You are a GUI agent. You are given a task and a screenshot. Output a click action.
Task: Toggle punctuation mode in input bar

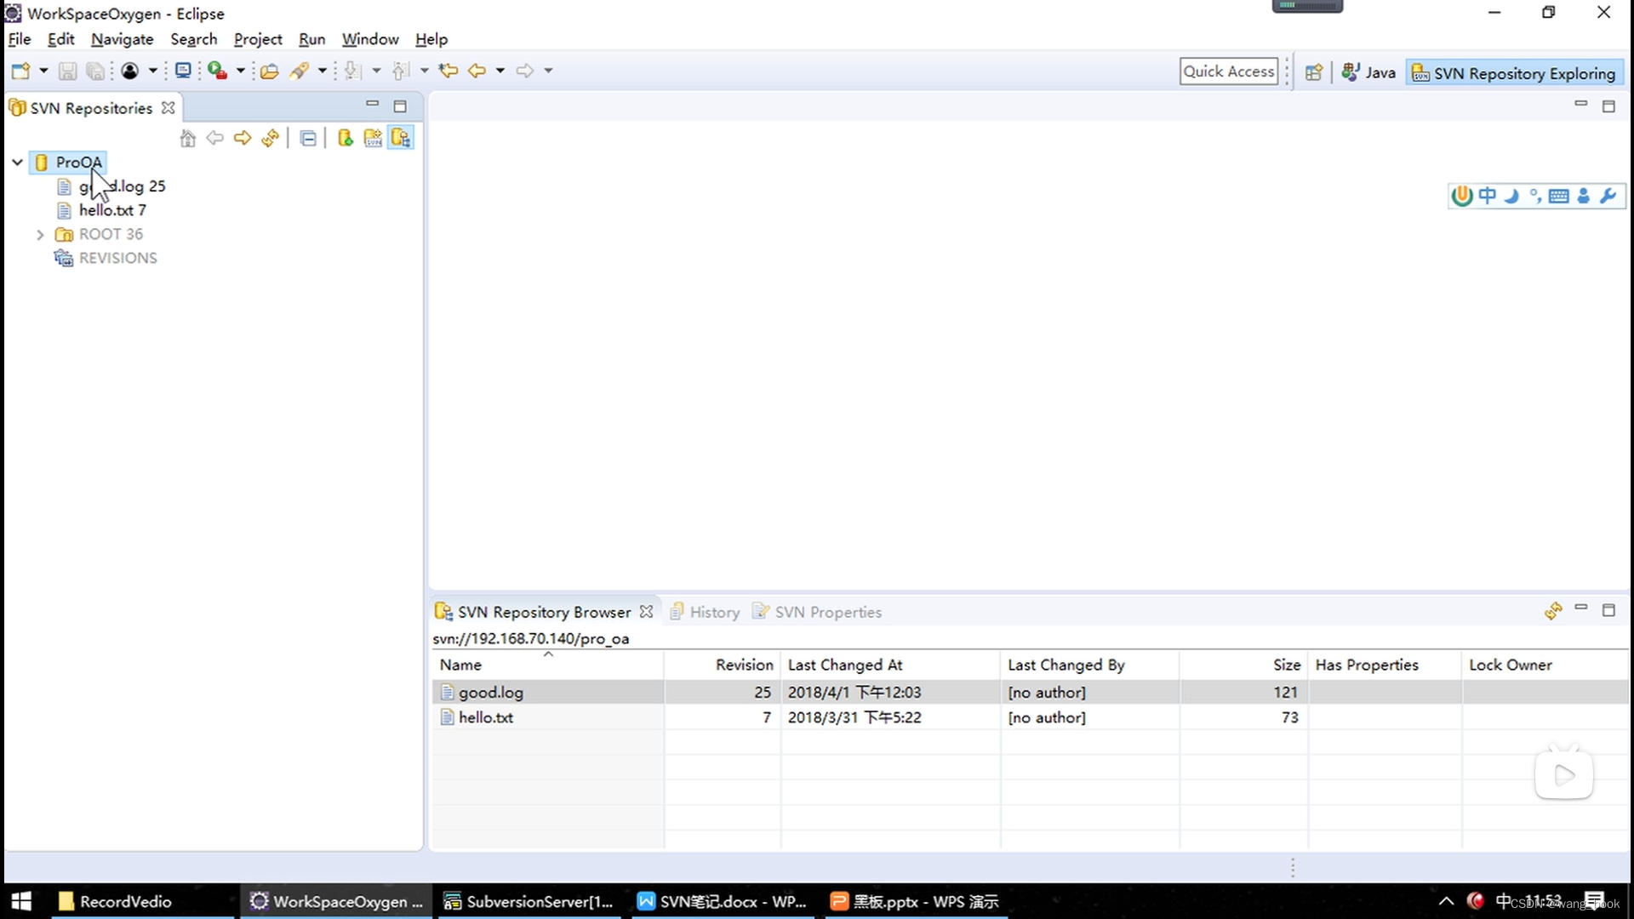pyautogui.click(x=1535, y=196)
